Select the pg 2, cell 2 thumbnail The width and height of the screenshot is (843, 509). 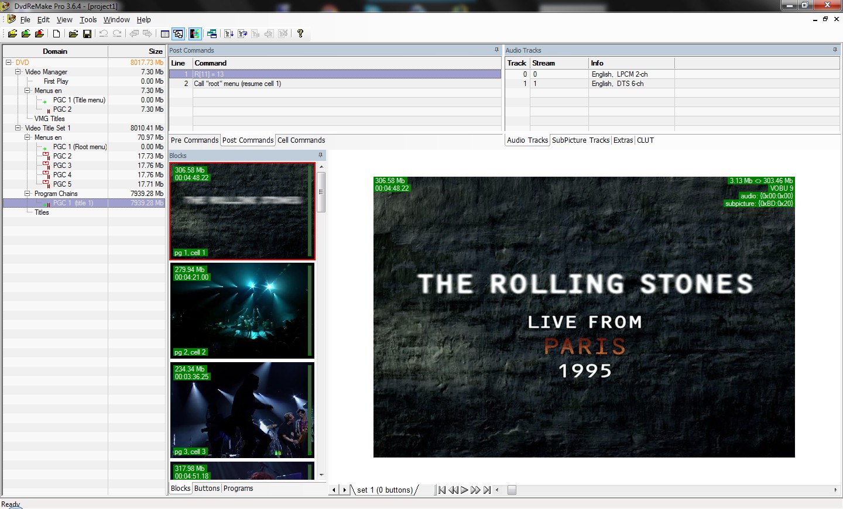(242, 311)
